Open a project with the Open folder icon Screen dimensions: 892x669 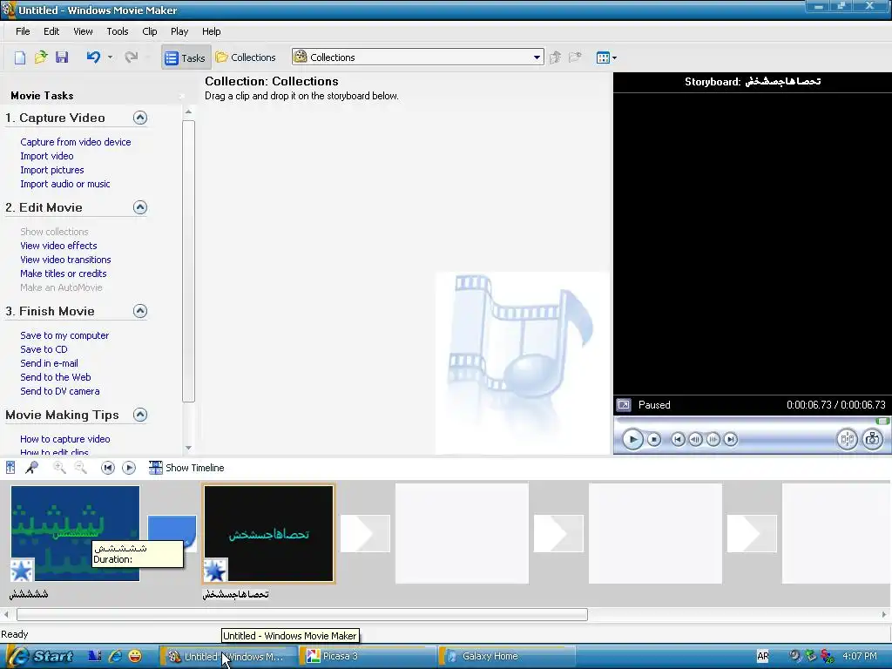click(41, 57)
